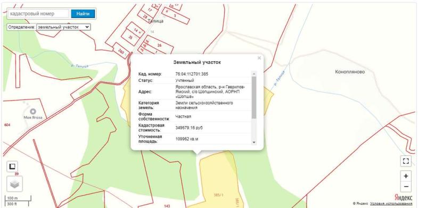Screen dimensions: 426x208
Task: Click the Найти search button
Action: coord(83,14)
